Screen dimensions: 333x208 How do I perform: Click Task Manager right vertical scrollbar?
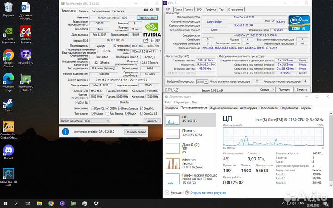[x=331, y=150]
